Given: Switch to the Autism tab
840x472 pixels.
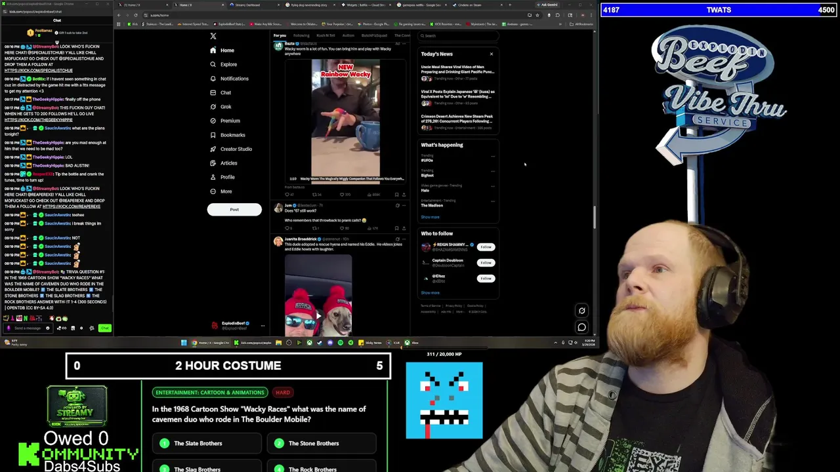Looking at the screenshot, I should [348, 35].
